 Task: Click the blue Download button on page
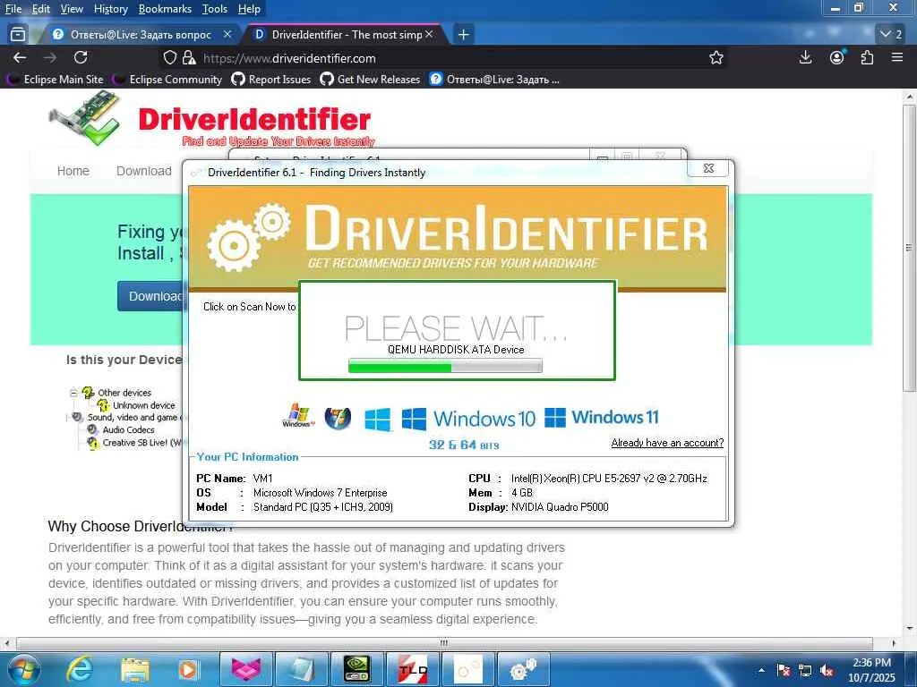tap(150, 296)
